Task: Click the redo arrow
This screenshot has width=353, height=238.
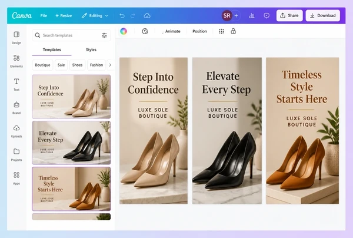Action: pos(133,15)
